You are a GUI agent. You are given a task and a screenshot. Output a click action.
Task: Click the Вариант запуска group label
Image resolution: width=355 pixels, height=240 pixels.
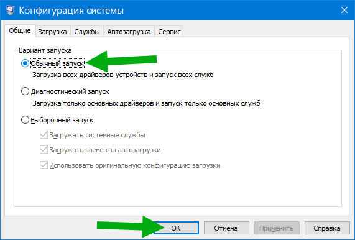pos(45,50)
